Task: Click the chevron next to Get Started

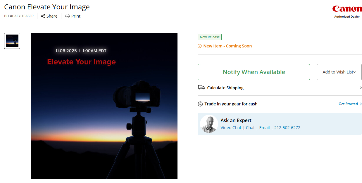Action: tap(361, 104)
